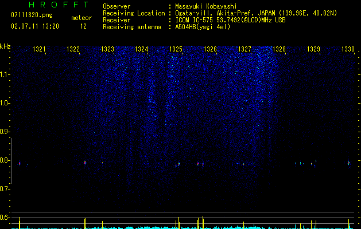Click the gray frequency range bar on left axis
This screenshot has width=361, height=229.
pyautogui.click(x=11, y=161)
